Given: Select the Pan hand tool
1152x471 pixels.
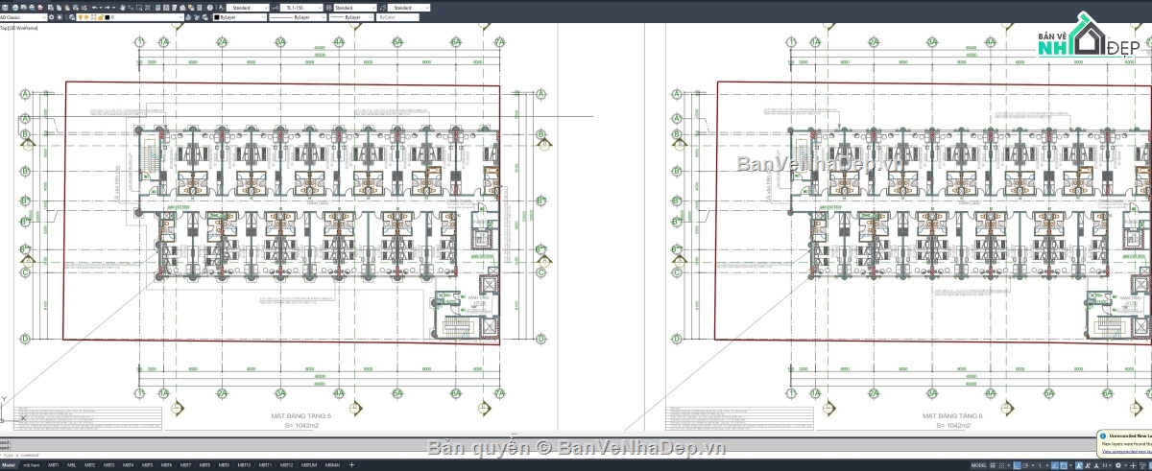Looking at the screenshot, I should pyautogui.click(x=123, y=7).
